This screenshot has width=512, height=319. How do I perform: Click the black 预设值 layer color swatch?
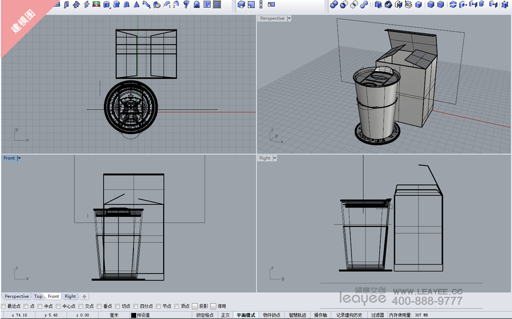[x=133, y=315]
